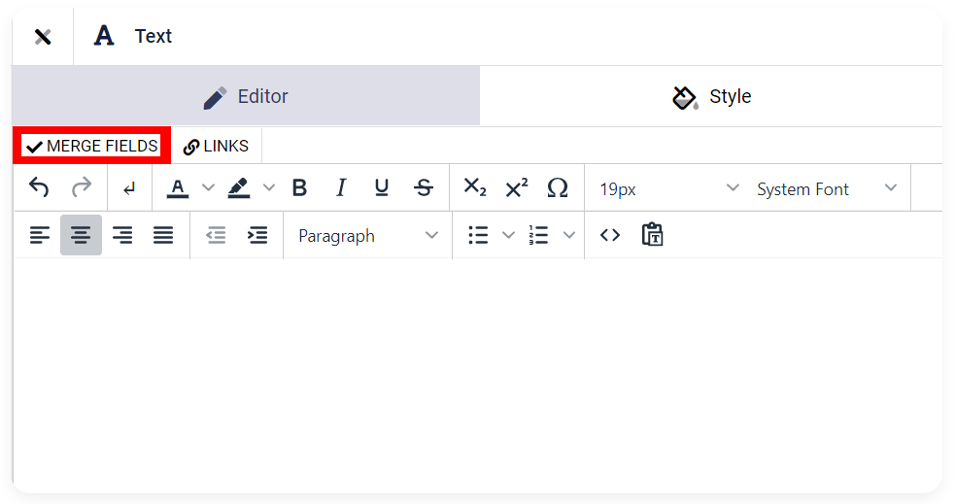Increase indent of the paragraph

pyautogui.click(x=257, y=235)
